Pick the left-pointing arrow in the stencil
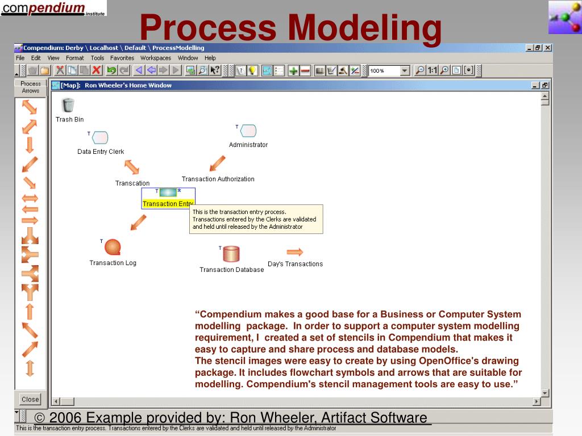582x436 pixels. [x=30, y=209]
